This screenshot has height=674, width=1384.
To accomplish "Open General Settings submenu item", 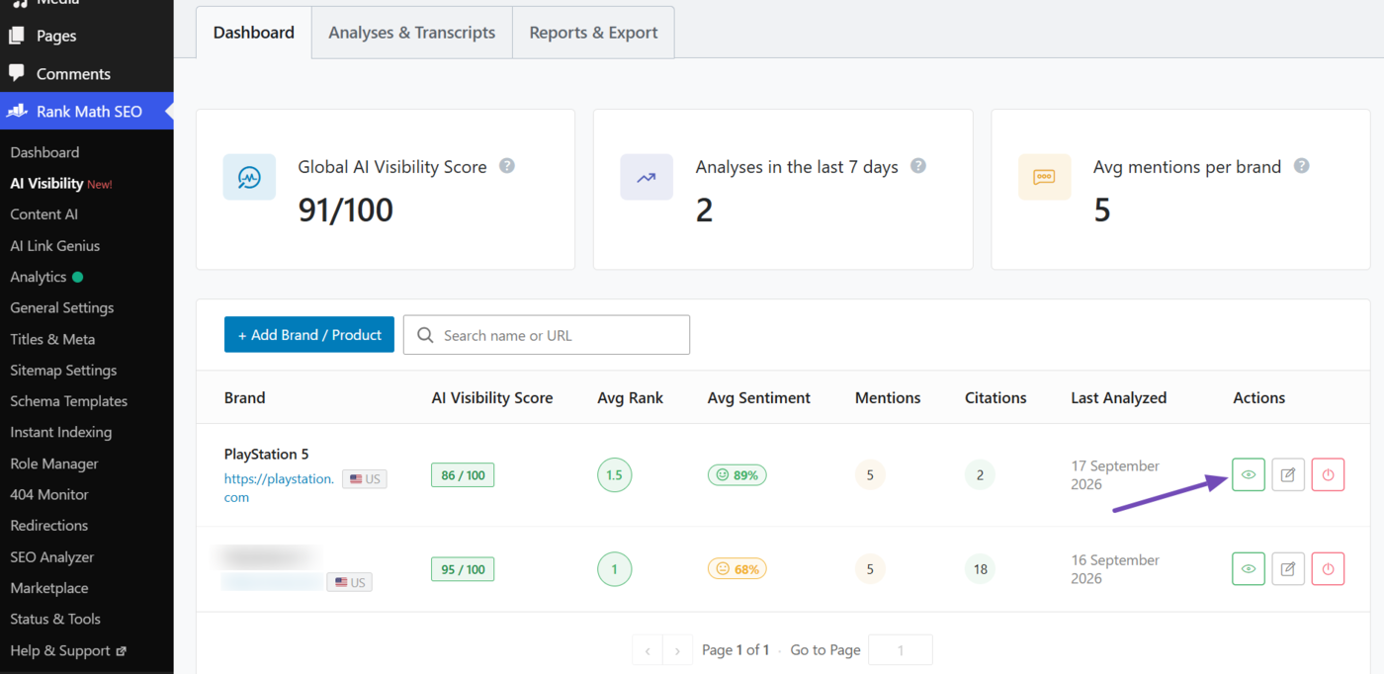I will [x=61, y=307].
